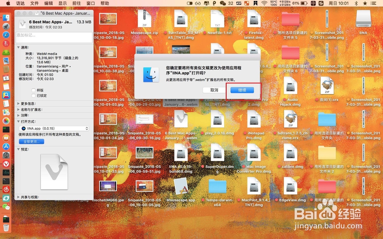Image resolution: width=383 pixels, height=239 pixels.
Task: Click the 继续 button in the dialog
Action: [242, 90]
